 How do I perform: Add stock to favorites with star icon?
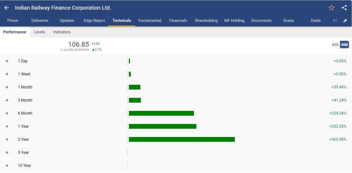pos(331,8)
